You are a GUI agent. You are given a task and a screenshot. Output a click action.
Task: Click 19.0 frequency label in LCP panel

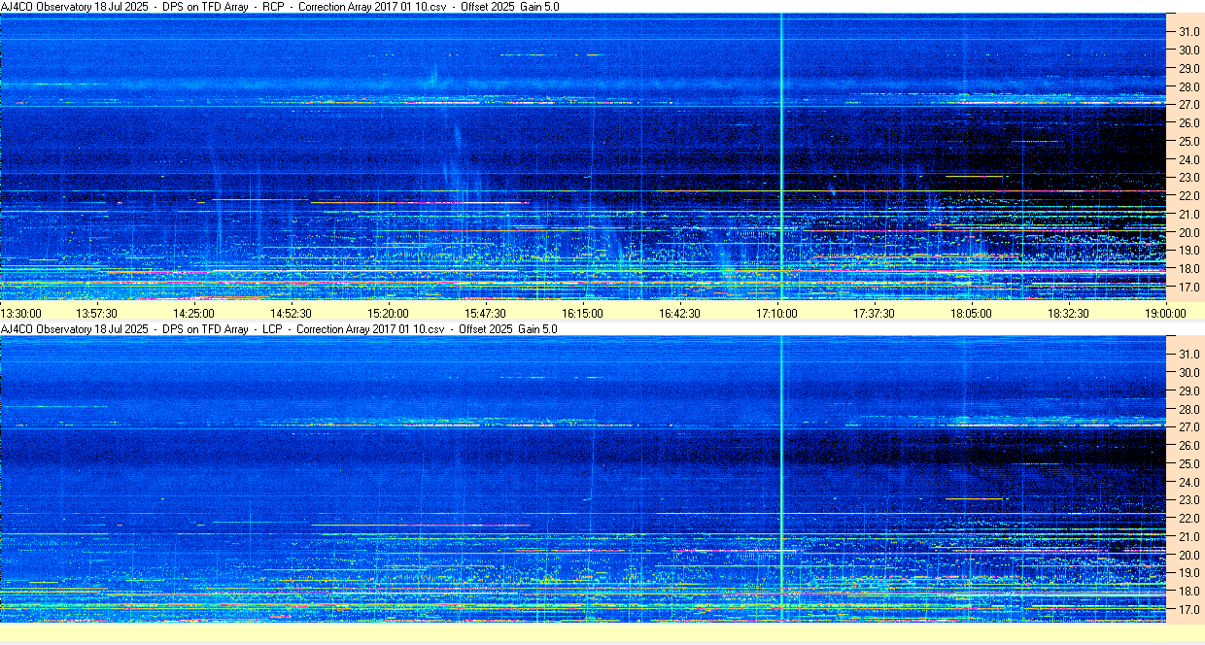tap(1188, 573)
